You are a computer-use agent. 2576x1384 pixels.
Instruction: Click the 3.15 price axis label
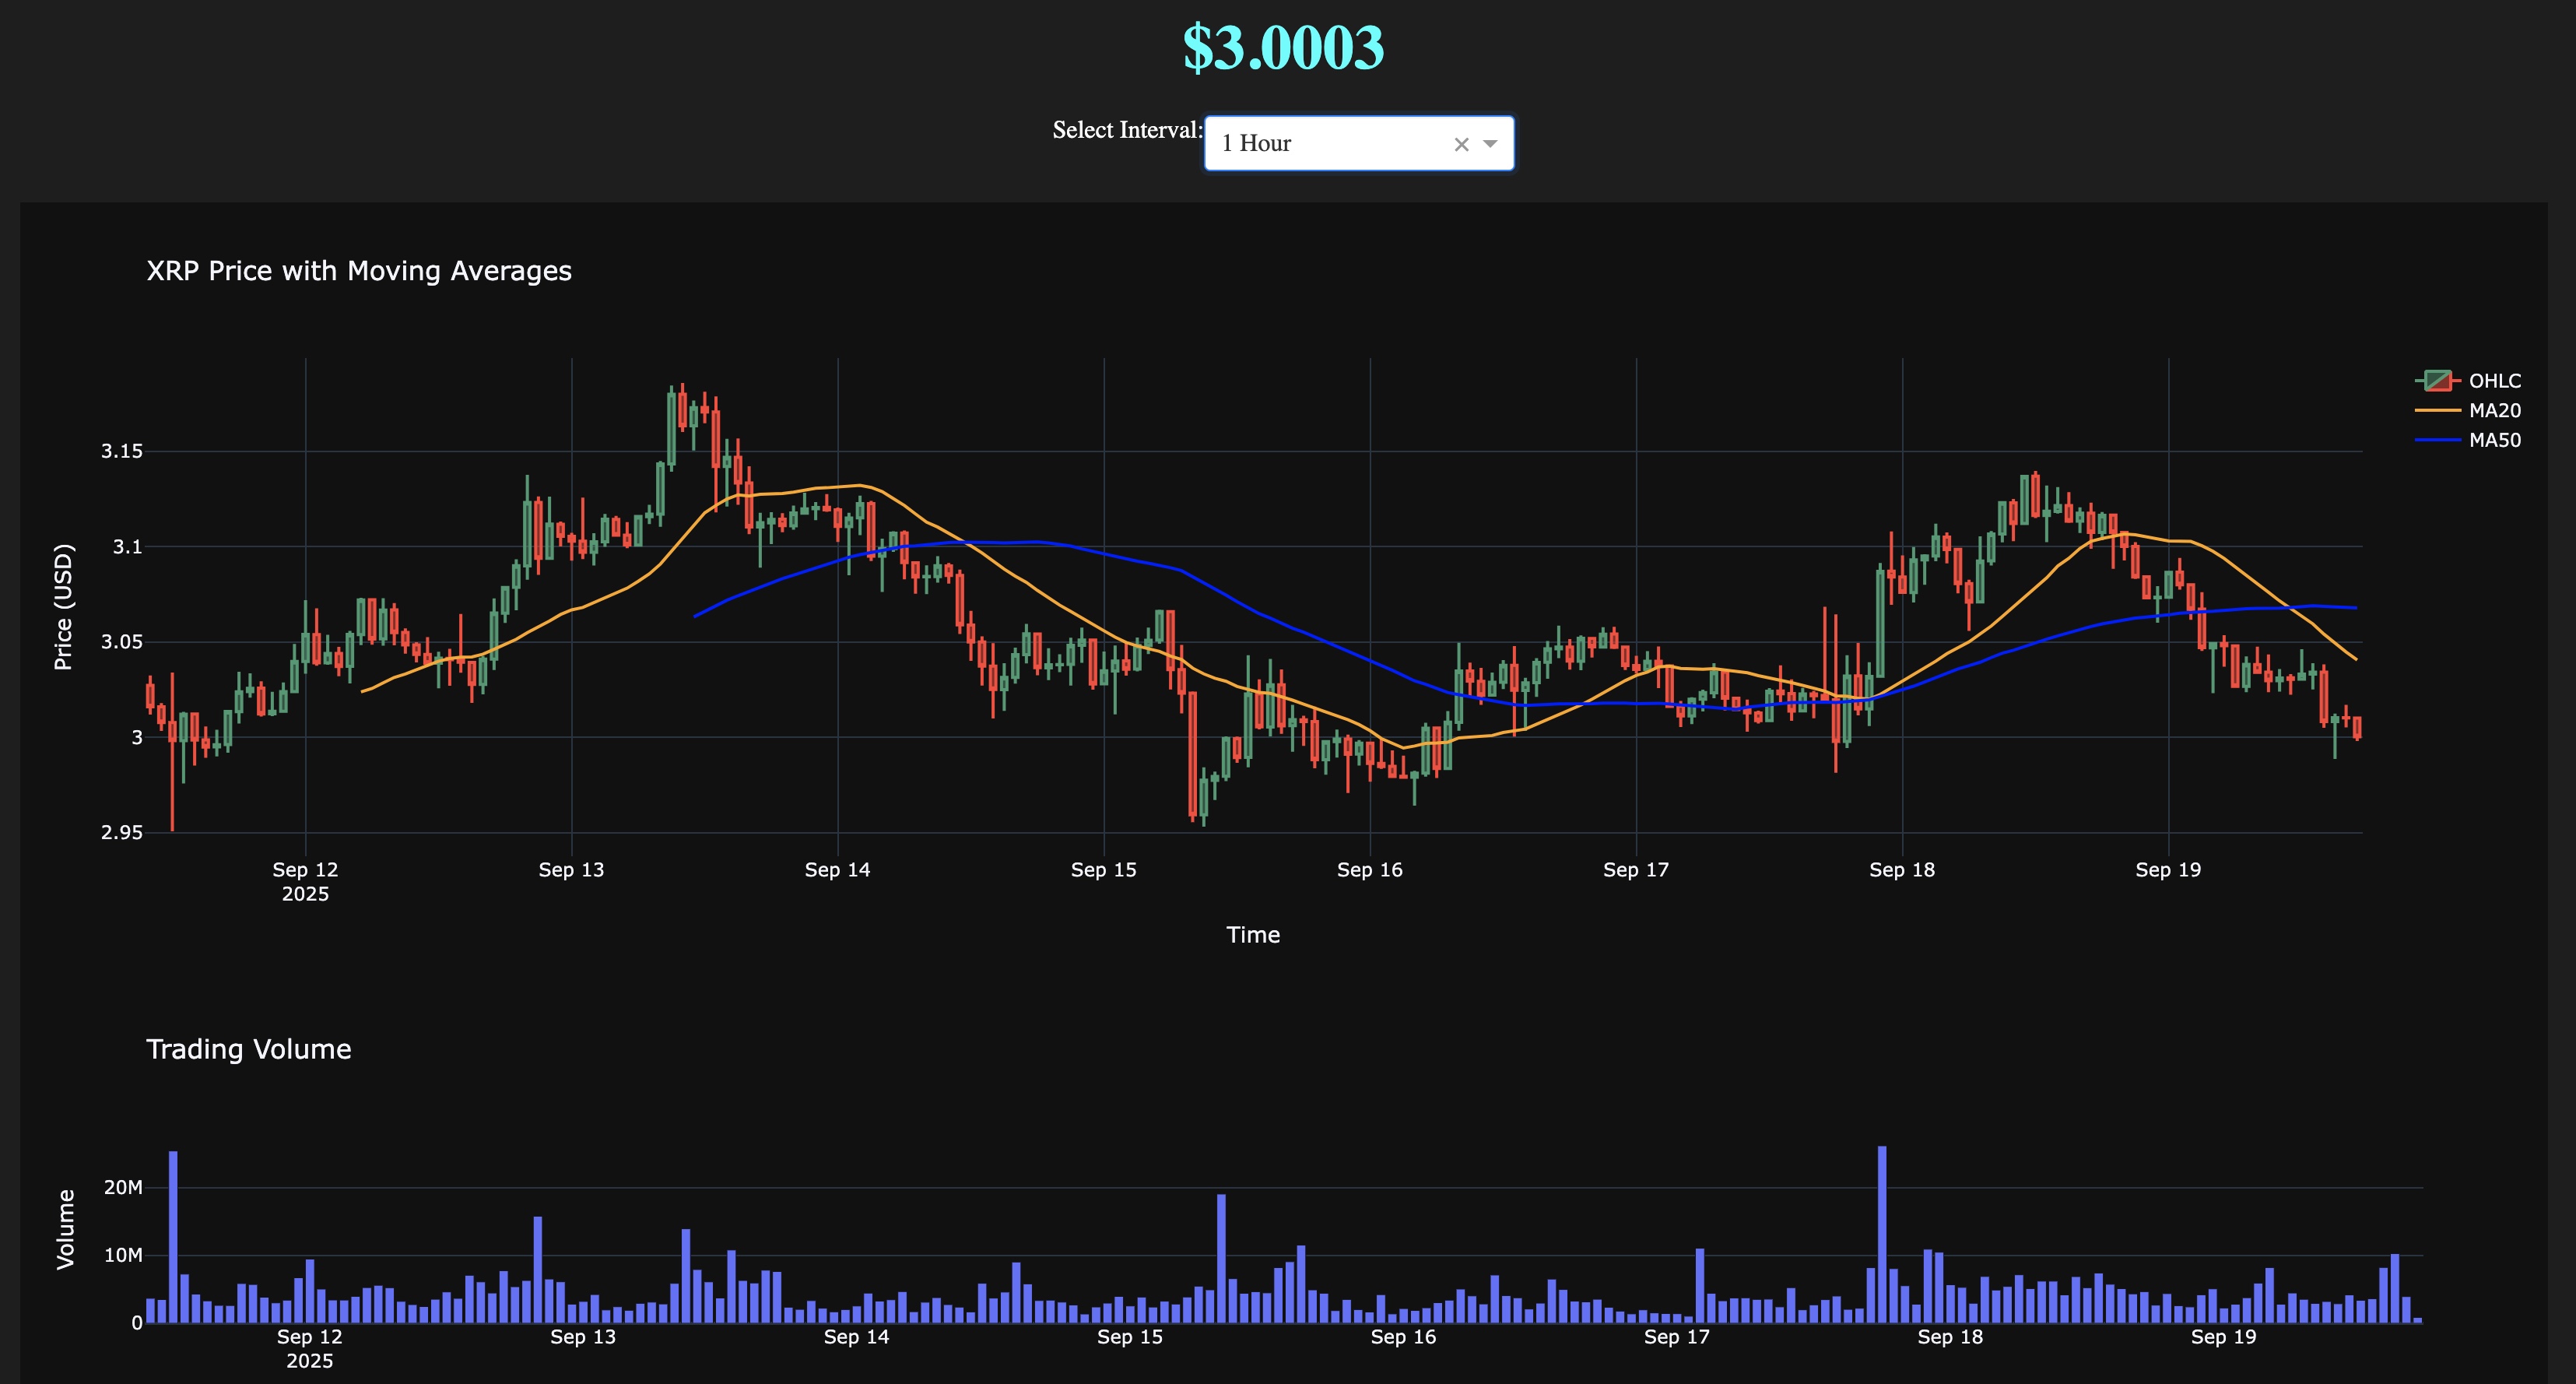pyautogui.click(x=122, y=451)
